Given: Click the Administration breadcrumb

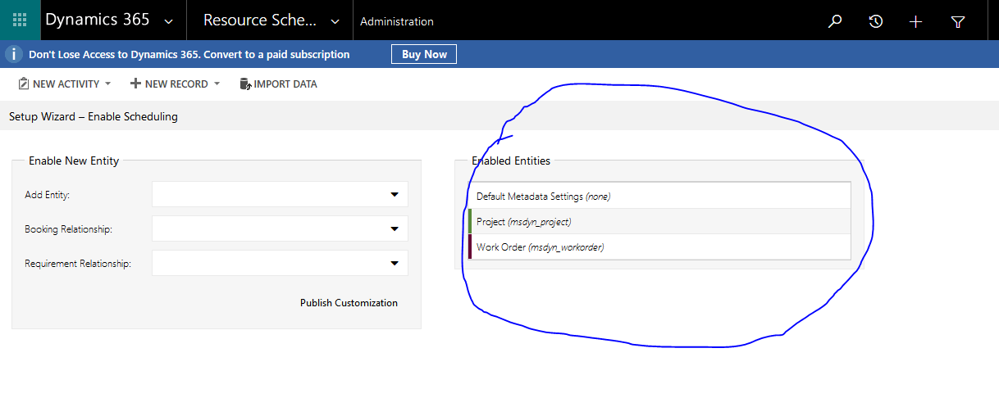Looking at the screenshot, I should pyautogui.click(x=397, y=21).
